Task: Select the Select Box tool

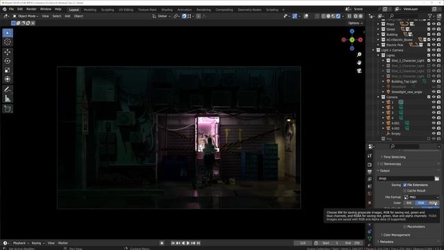Action: pos(8,33)
